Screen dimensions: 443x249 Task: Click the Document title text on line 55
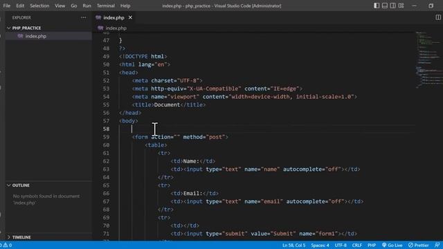tap(167, 104)
